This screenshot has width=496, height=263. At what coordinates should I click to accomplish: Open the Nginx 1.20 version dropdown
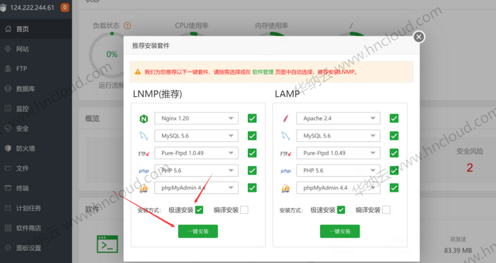click(197, 118)
